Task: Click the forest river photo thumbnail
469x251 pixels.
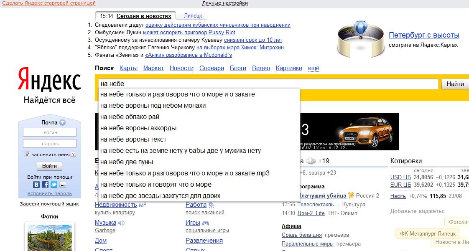Action: [x=50, y=238]
